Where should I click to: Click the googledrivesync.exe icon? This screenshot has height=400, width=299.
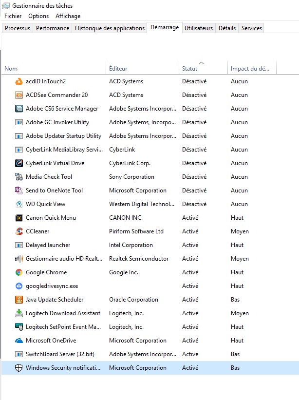click(x=19, y=286)
